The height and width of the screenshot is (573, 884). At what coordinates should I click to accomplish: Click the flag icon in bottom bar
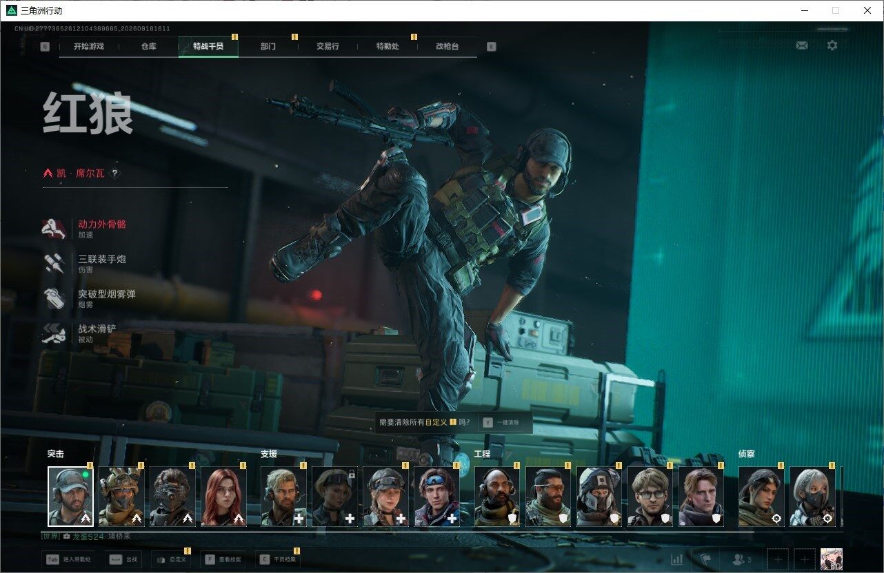tap(705, 559)
